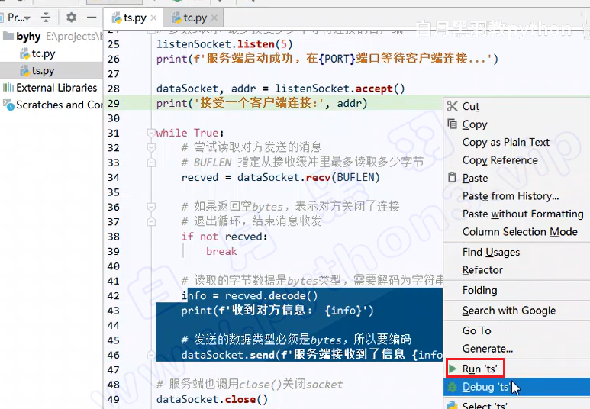Open Scratches and Consoles node

(59, 105)
